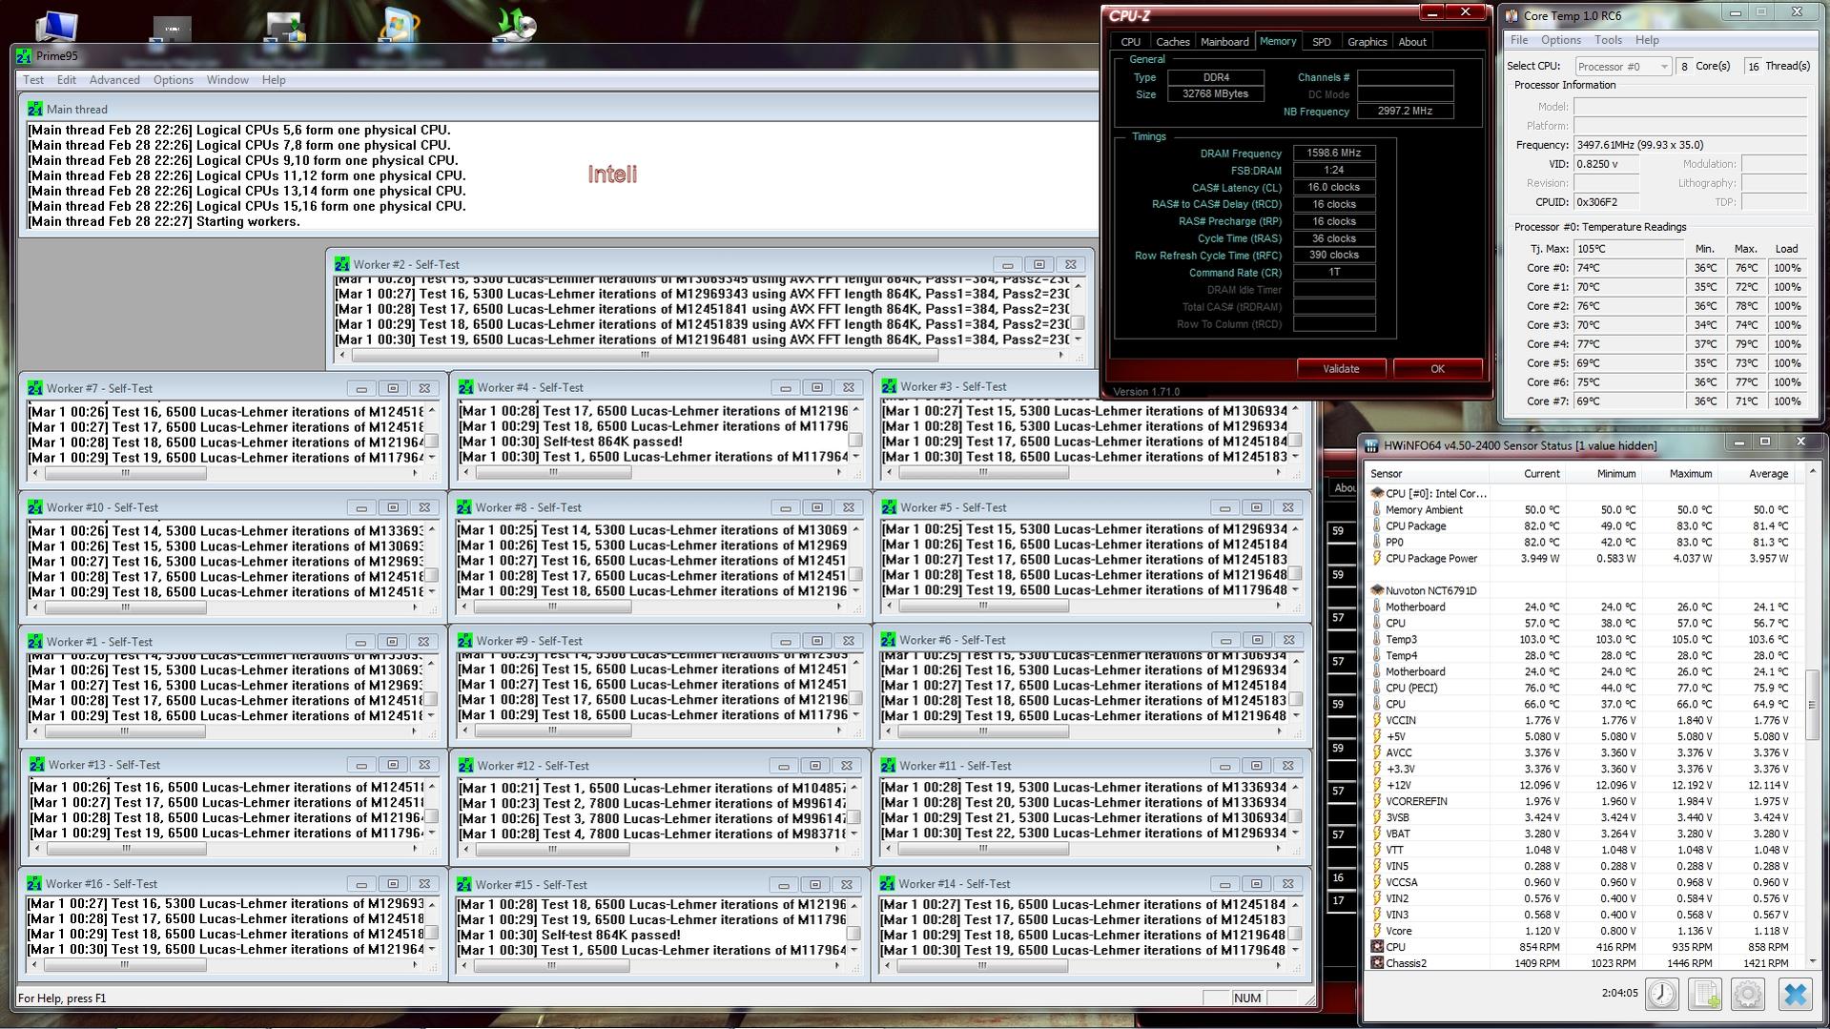Click the Core Temp title bar icon
The width and height of the screenshot is (1830, 1029).
click(x=1511, y=15)
